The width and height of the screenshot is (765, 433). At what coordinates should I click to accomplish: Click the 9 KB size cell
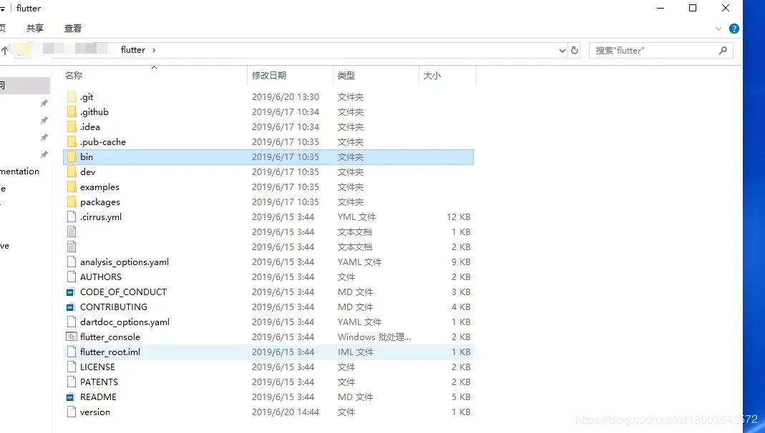(461, 262)
